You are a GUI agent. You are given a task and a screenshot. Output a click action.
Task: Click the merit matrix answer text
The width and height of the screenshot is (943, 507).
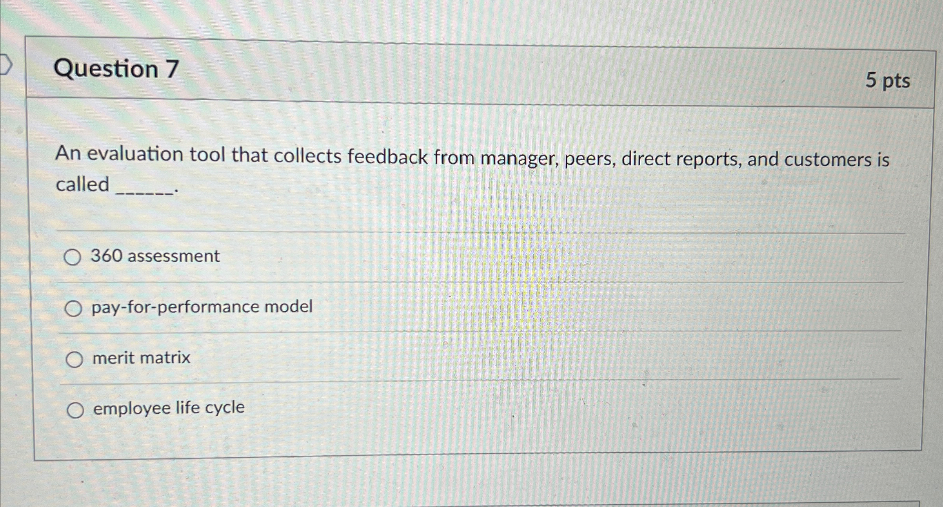coord(140,358)
